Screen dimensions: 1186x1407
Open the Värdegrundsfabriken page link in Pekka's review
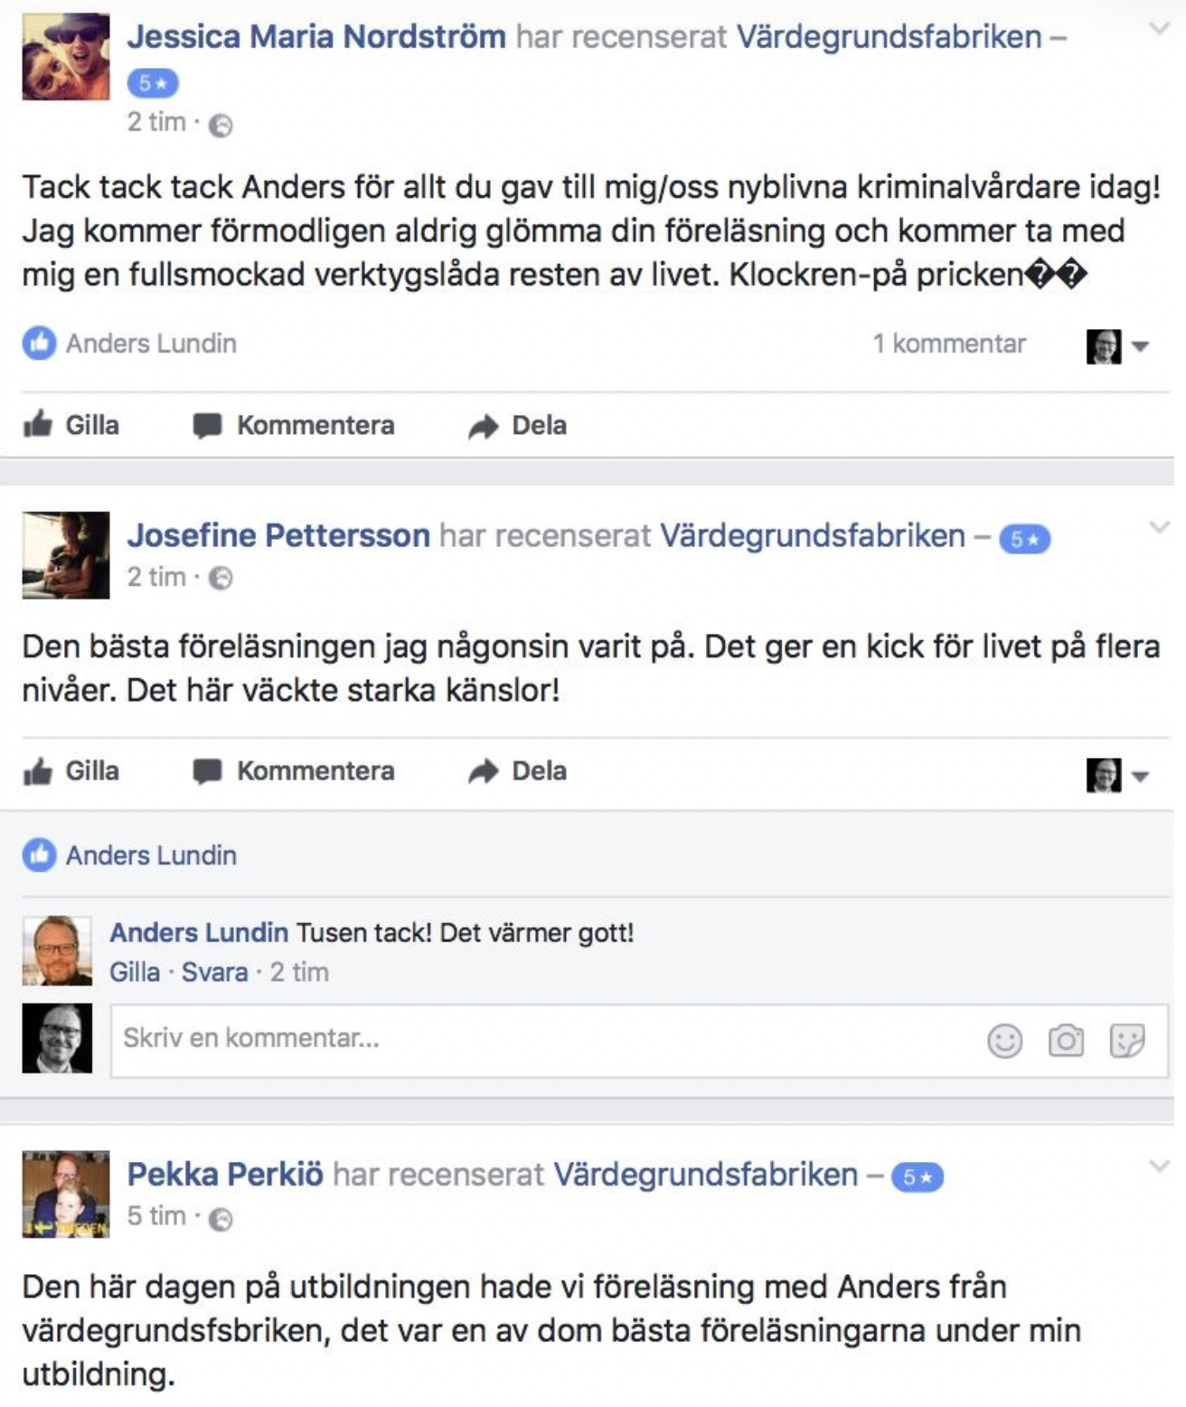(705, 1175)
